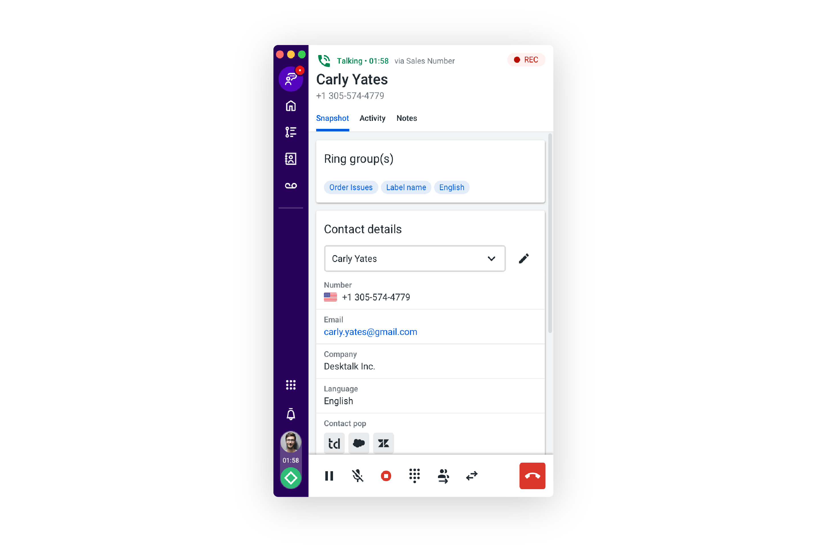Put the call on hold

point(329,476)
